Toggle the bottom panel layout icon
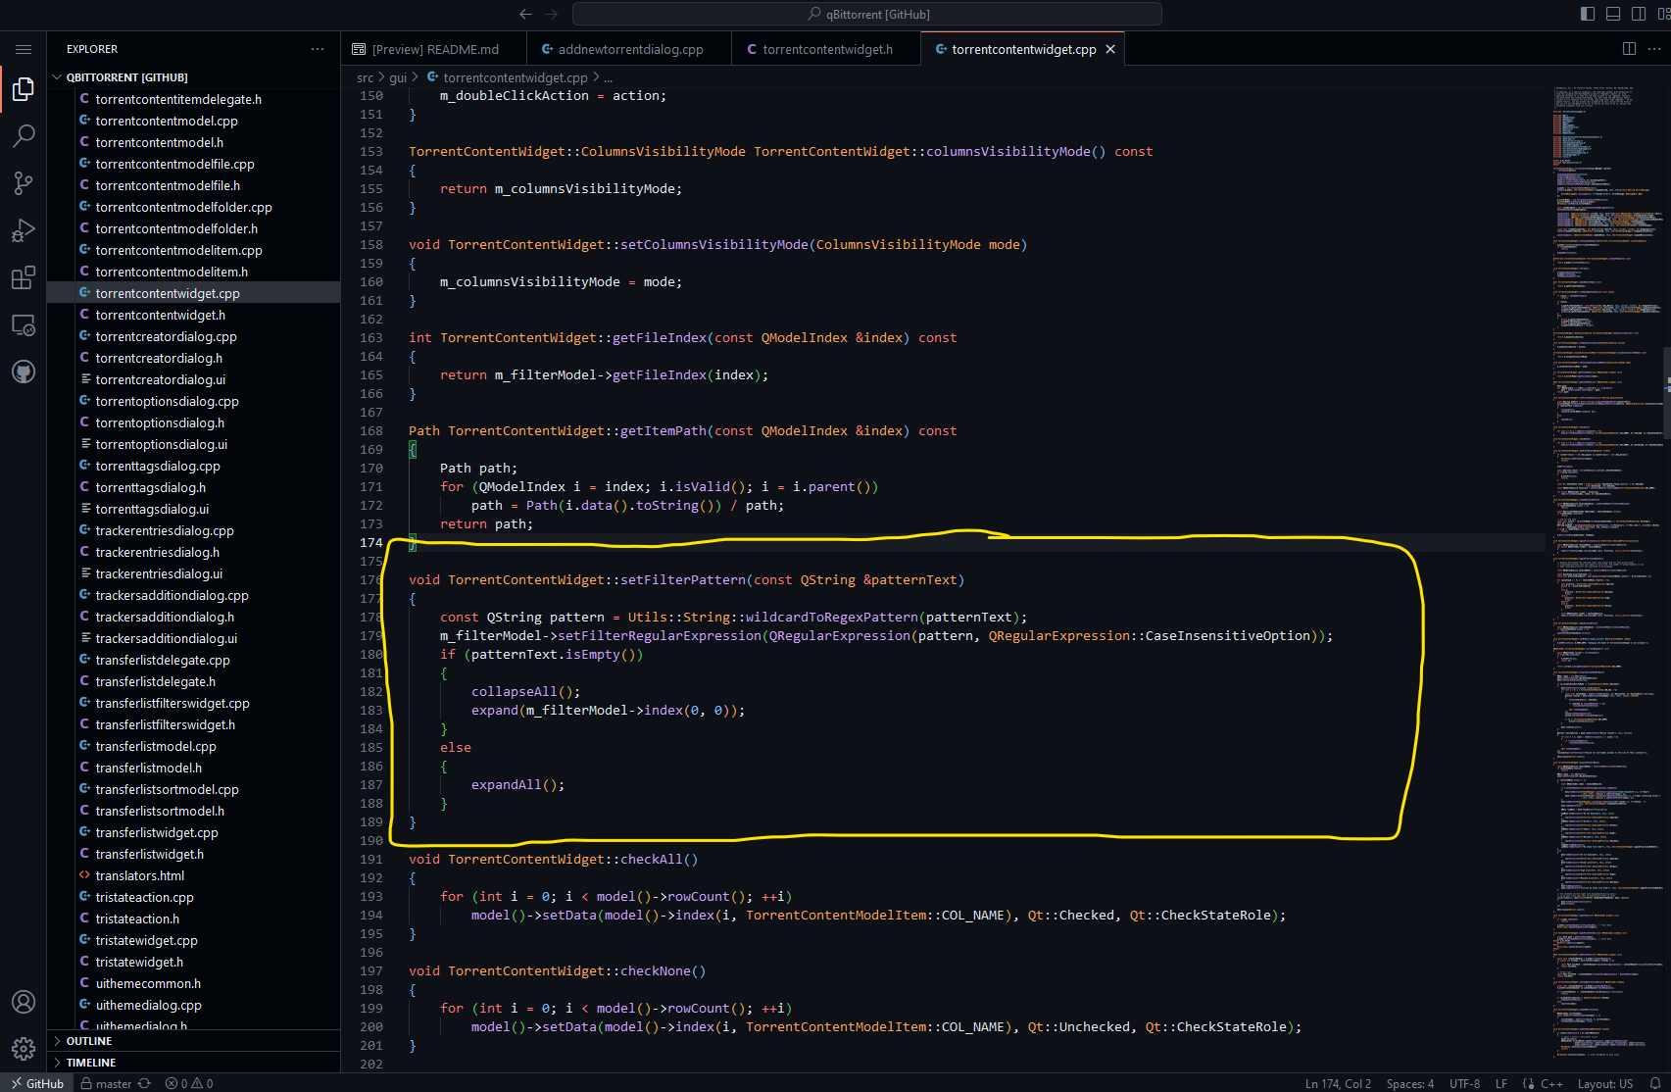The height and width of the screenshot is (1092, 1671). click(1613, 14)
